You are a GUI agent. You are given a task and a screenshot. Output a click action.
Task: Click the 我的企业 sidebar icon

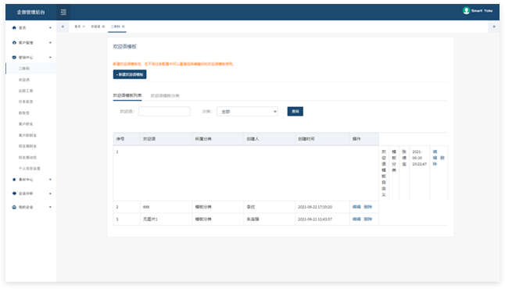click(14, 207)
